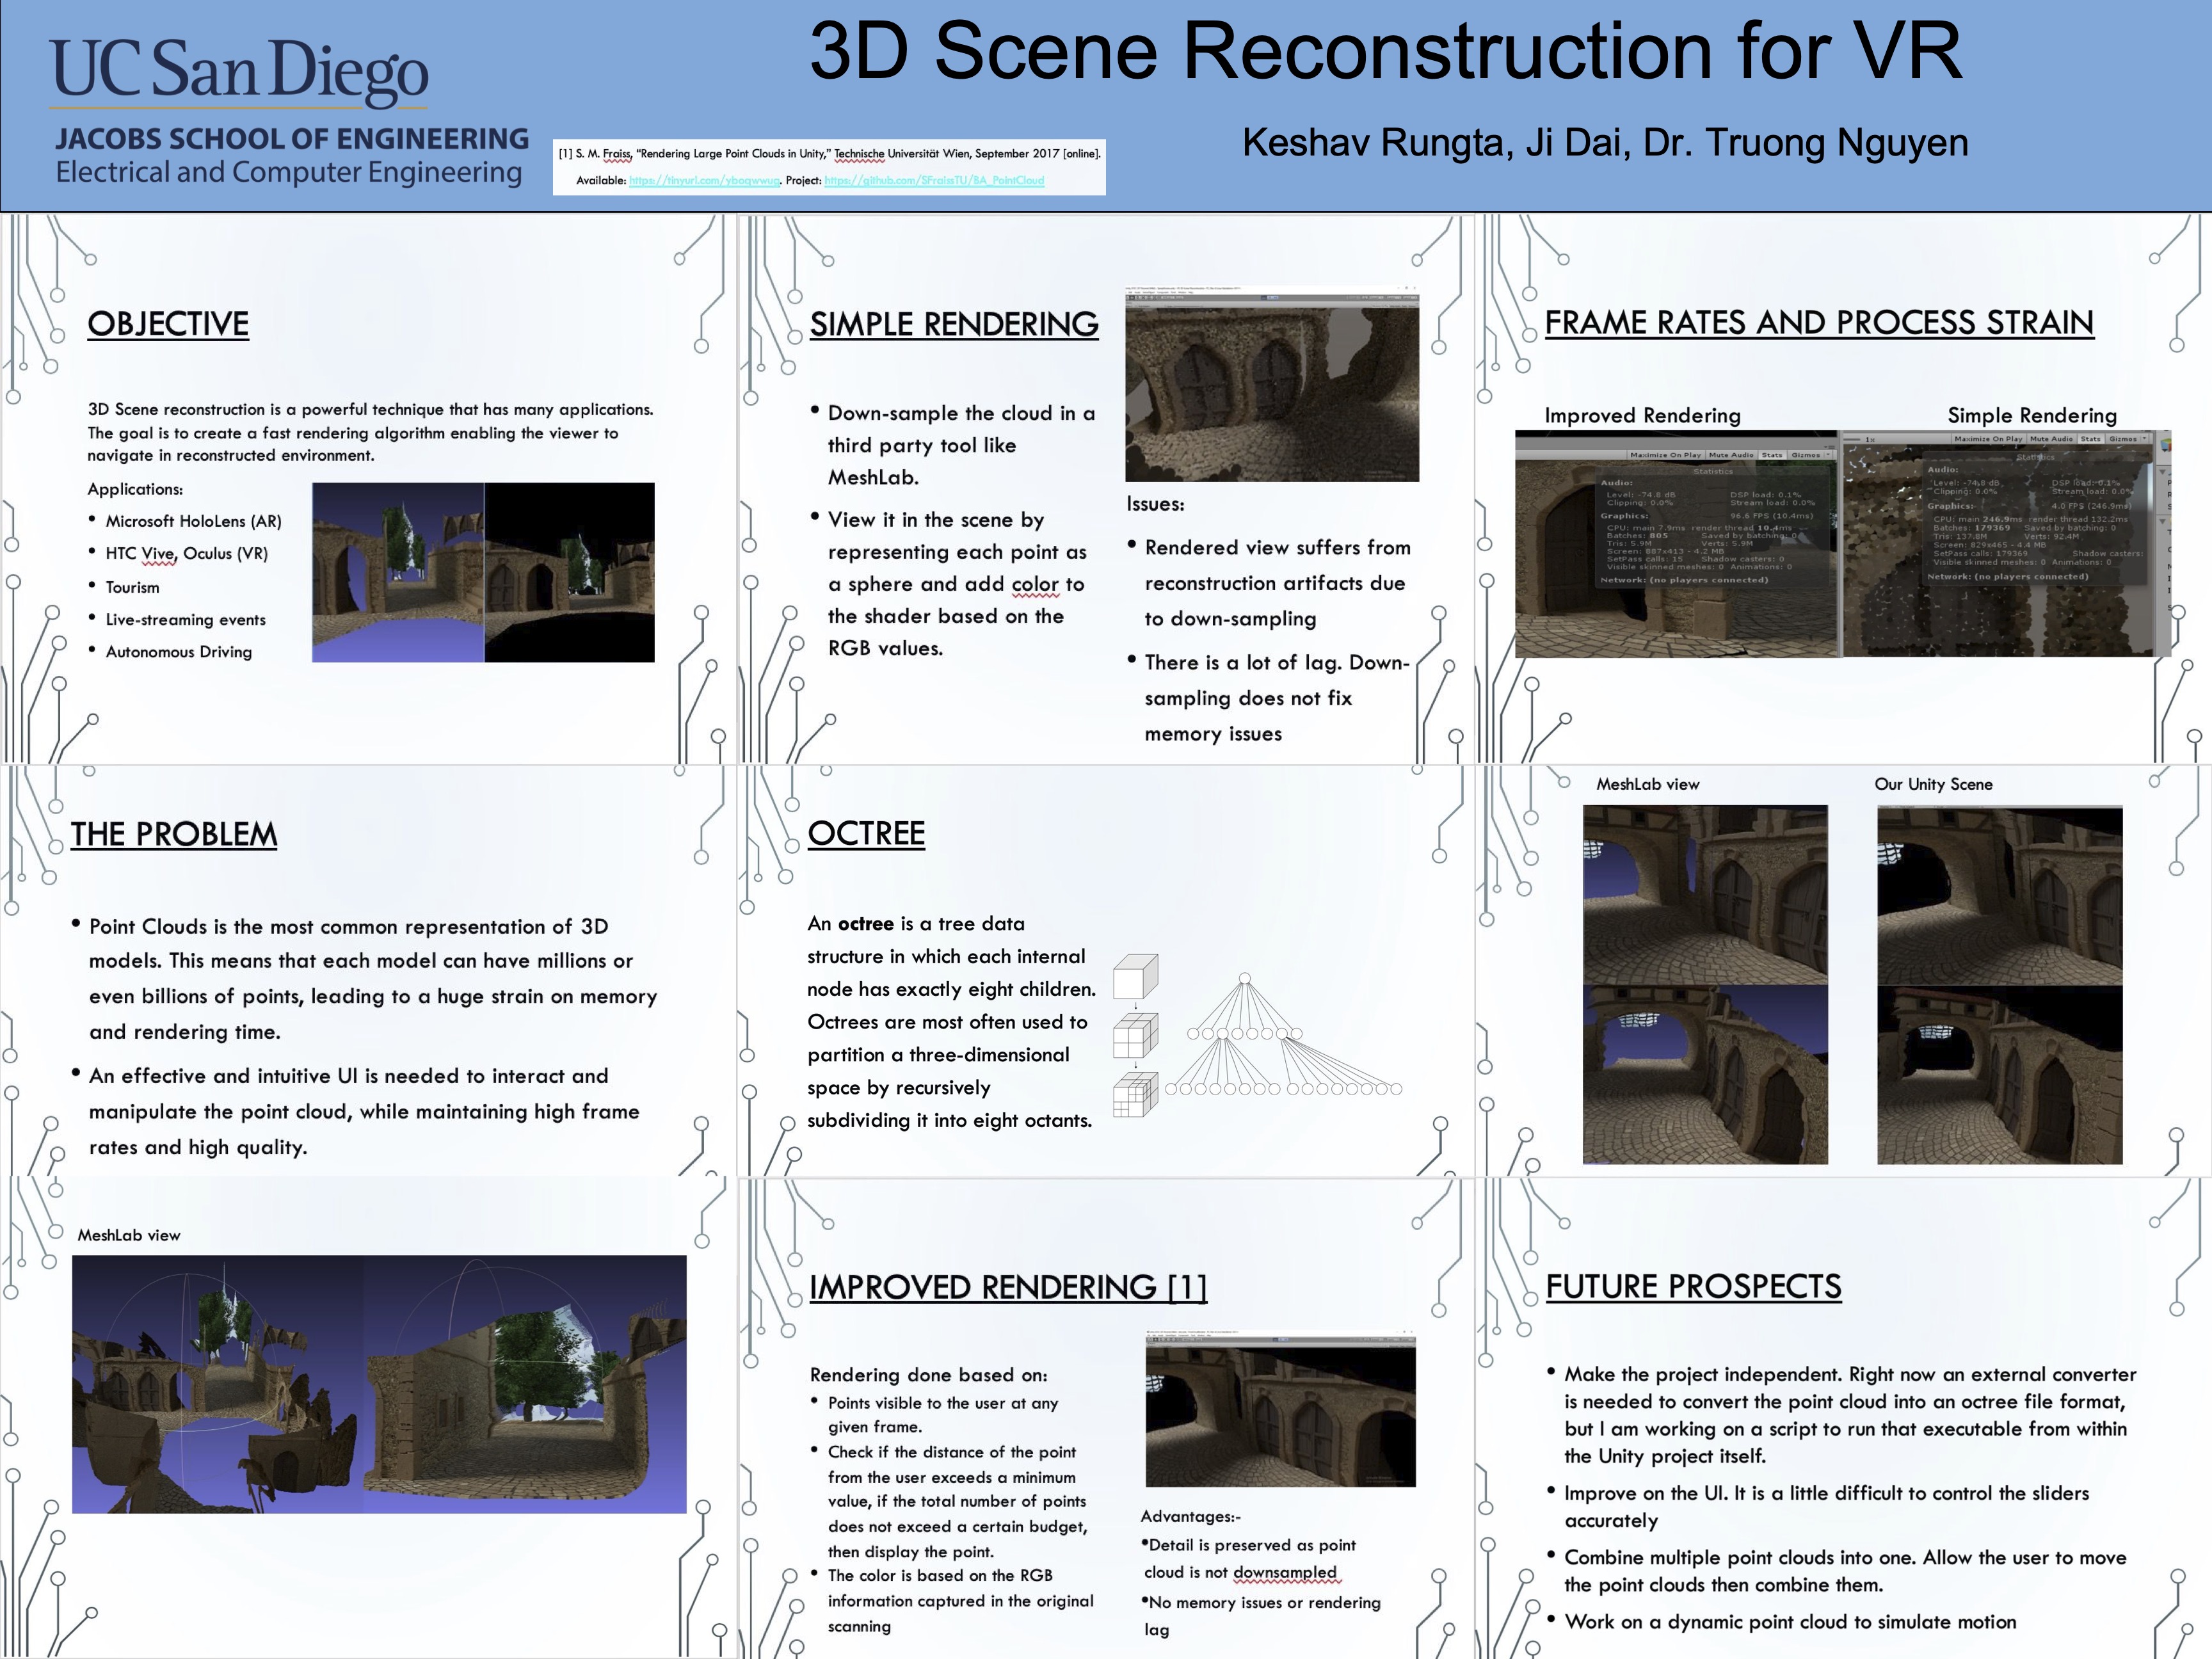
Task: Click the large MeshLab view panorama image
Action: (379, 1383)
